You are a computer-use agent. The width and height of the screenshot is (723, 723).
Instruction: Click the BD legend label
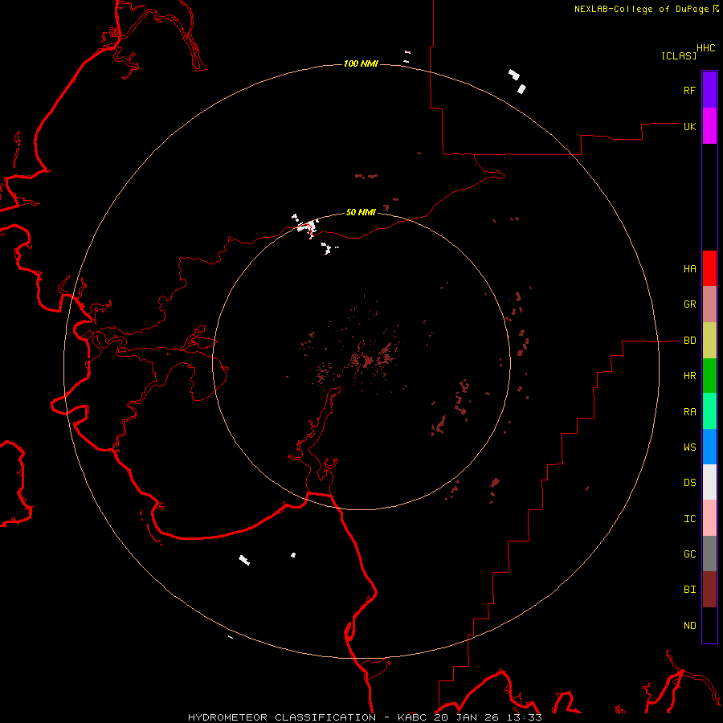(689, 341)
